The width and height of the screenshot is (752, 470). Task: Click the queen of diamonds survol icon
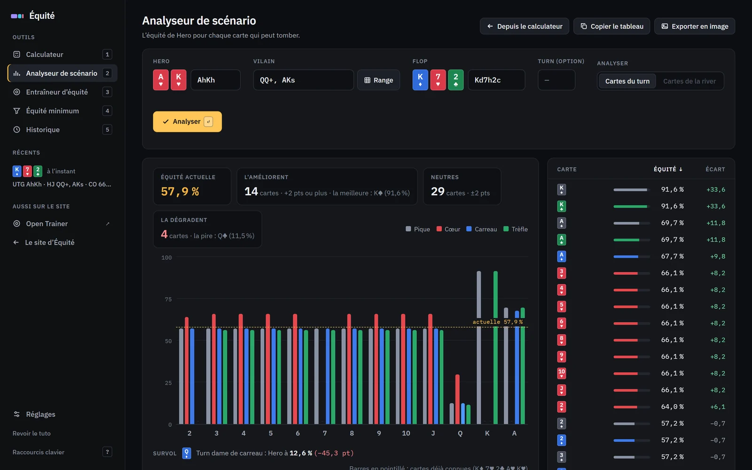[x=187, y=453]
